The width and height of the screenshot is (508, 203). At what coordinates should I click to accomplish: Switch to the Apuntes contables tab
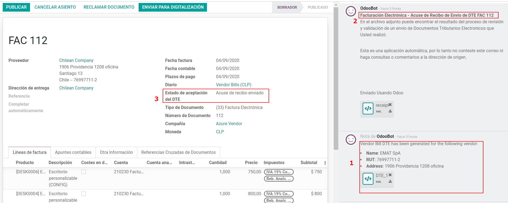pos(73,152)
